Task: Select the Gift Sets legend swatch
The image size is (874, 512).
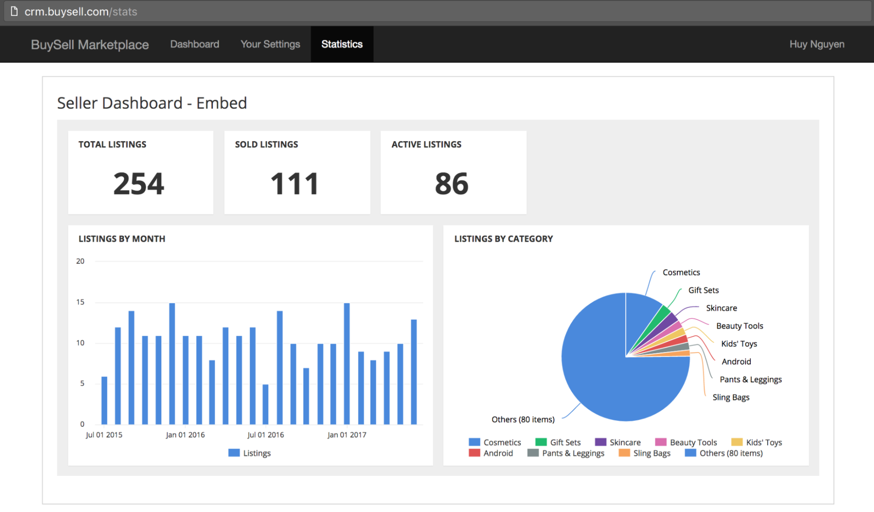Action: pyautogui.click(x=541, y=442)
